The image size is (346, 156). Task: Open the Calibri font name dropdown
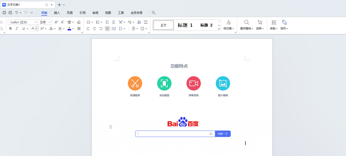coord(35,22)
